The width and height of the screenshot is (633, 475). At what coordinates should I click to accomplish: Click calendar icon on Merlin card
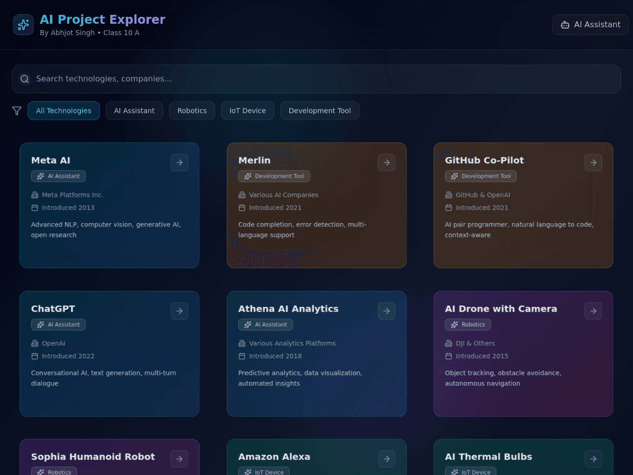[x=242, y=208]
